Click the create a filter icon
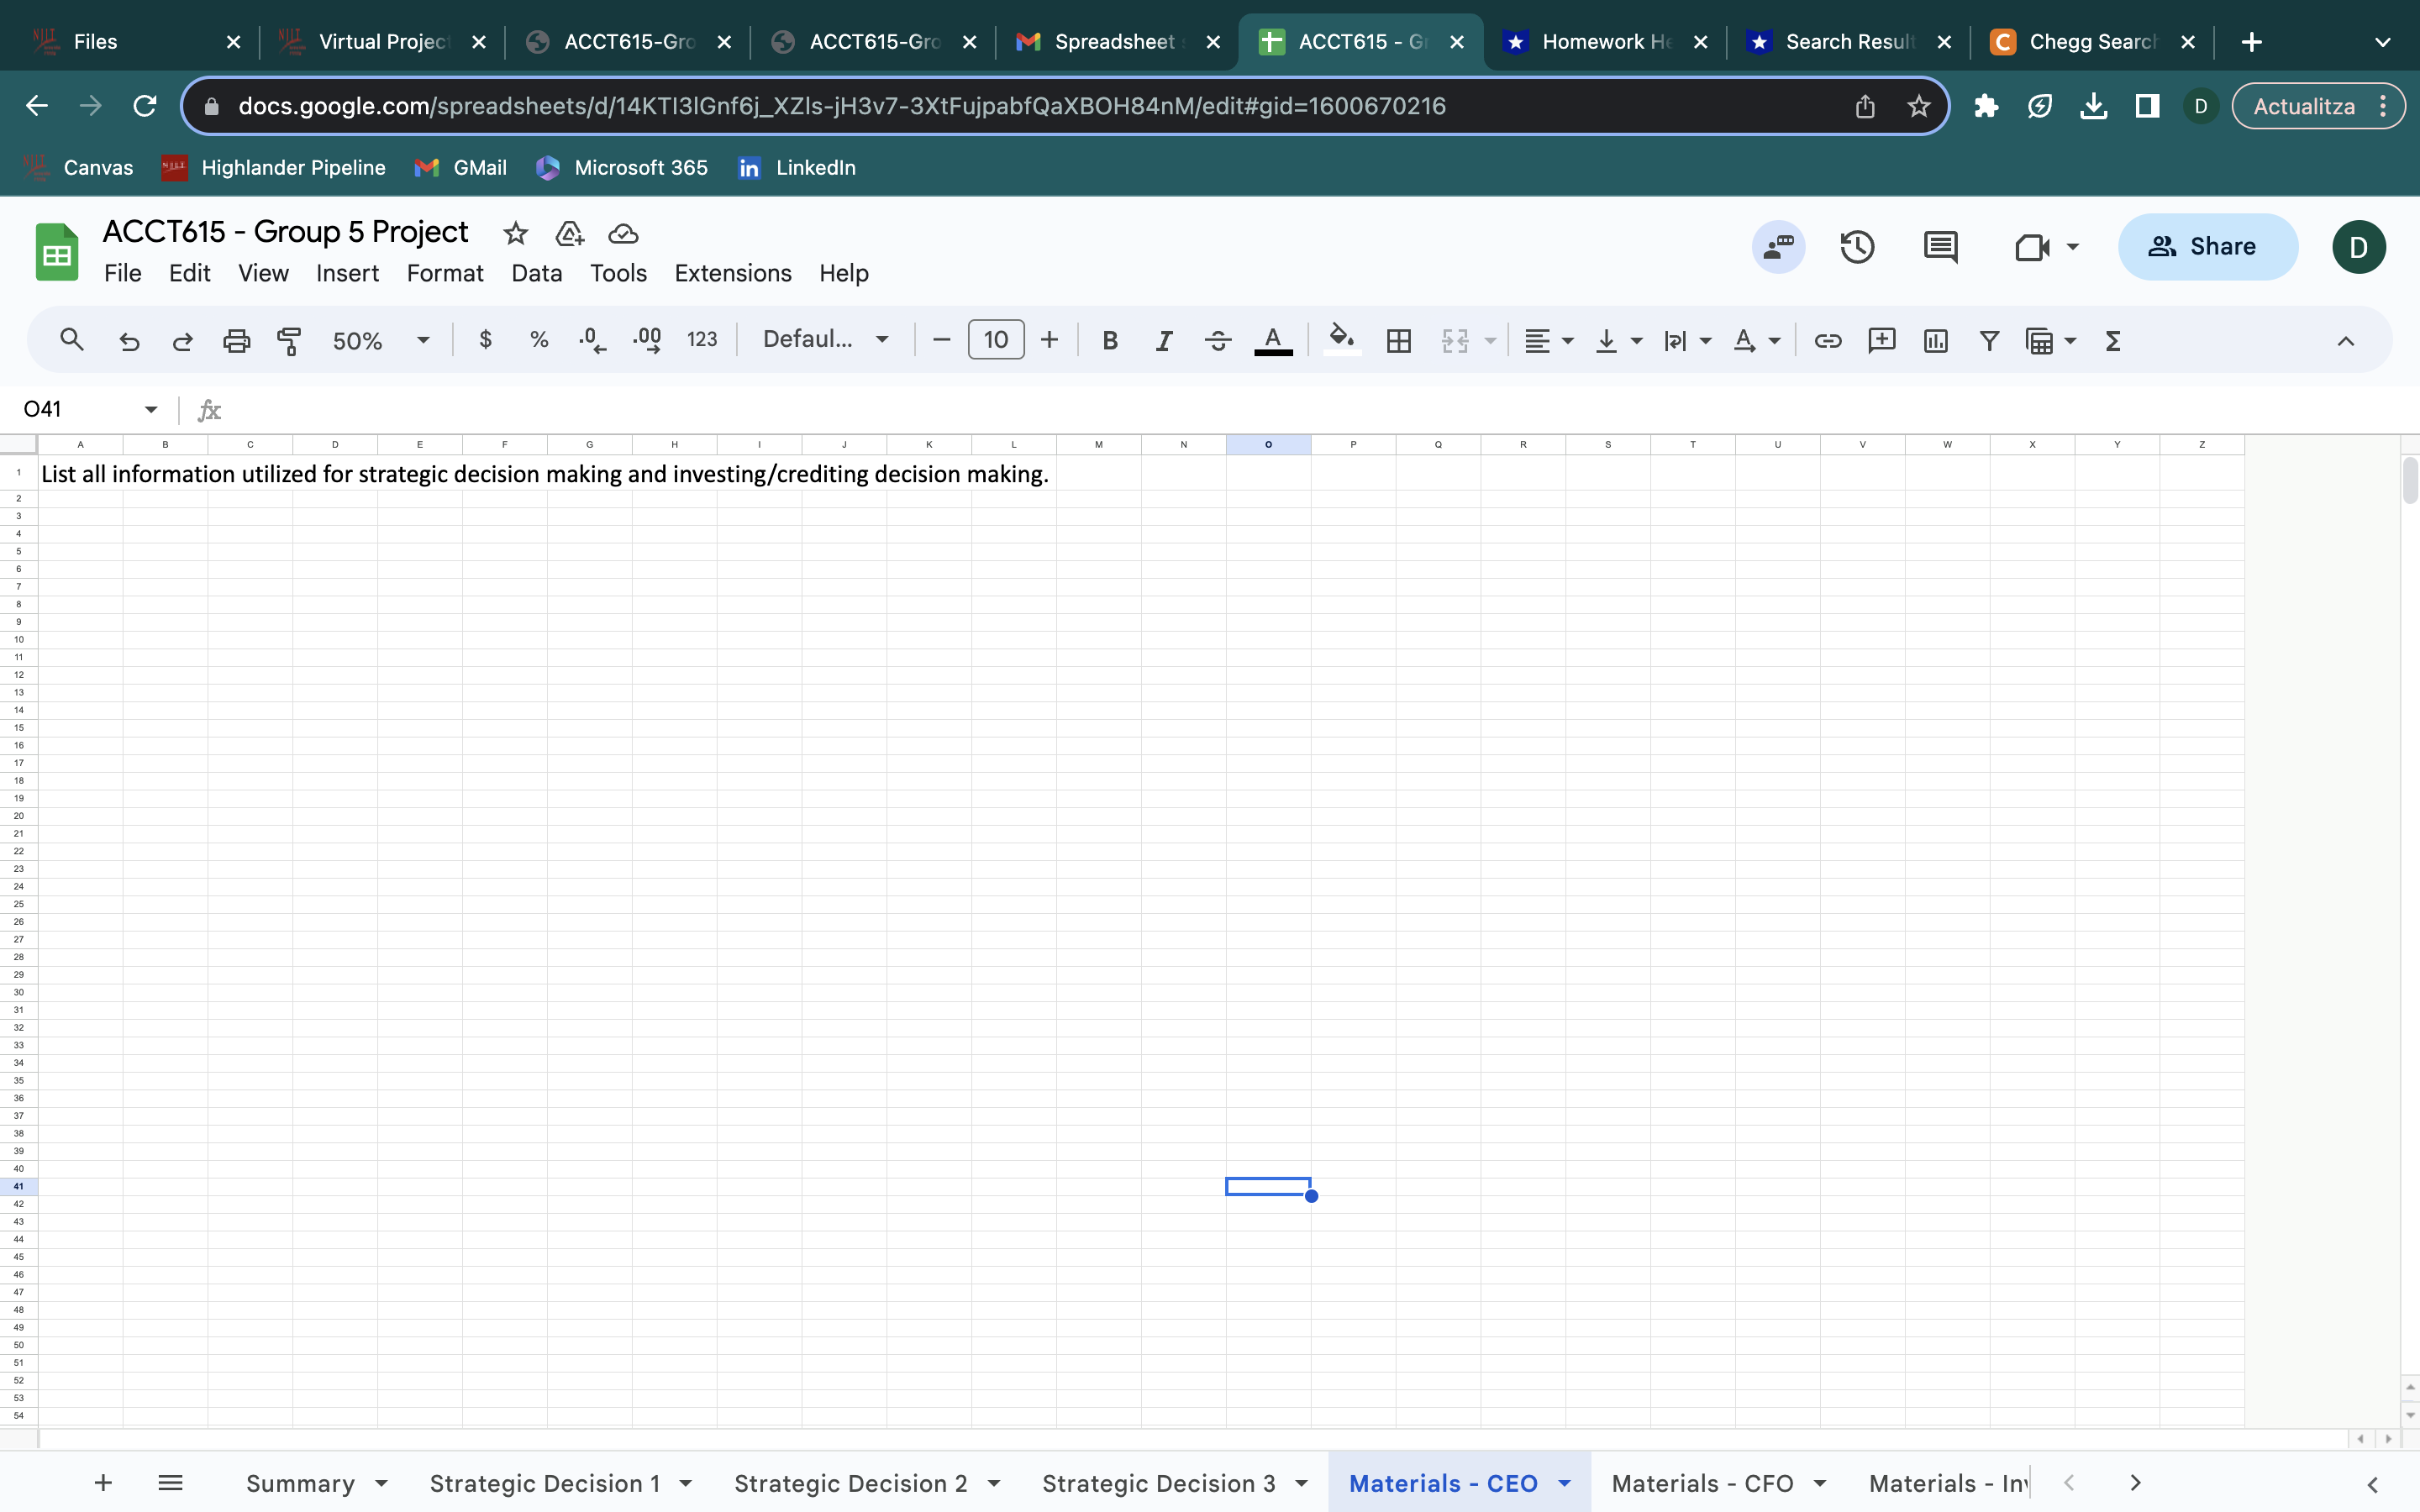The width and height of the screenshot is (2420, 1512). coord(1989,341)
